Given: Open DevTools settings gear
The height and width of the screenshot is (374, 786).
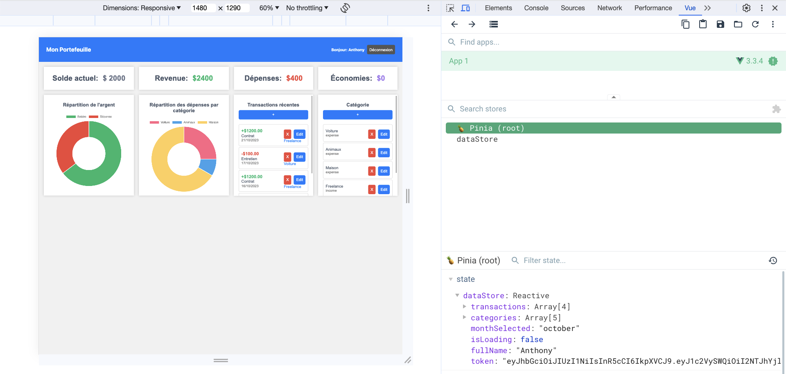Looking at the screenshot, I should (x=746, y=8).
